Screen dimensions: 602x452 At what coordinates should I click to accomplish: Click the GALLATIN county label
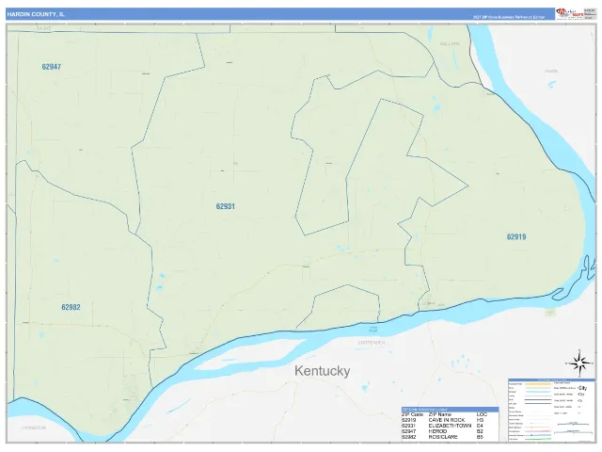click(x=450, y=44)
